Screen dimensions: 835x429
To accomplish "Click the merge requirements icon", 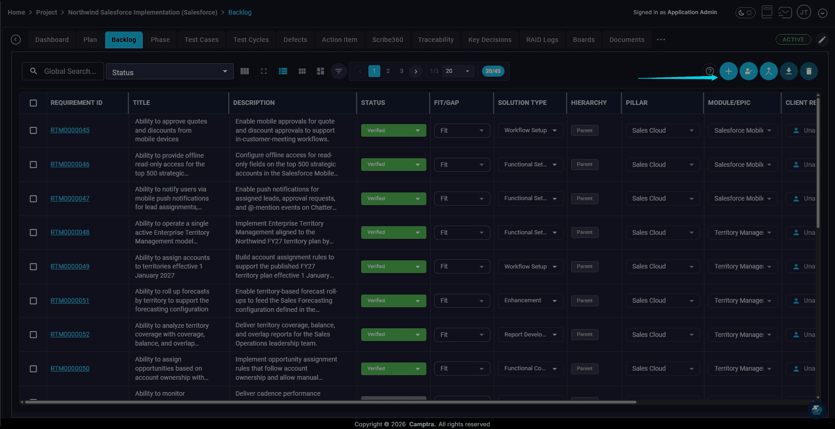I will [x=768, y=71].
